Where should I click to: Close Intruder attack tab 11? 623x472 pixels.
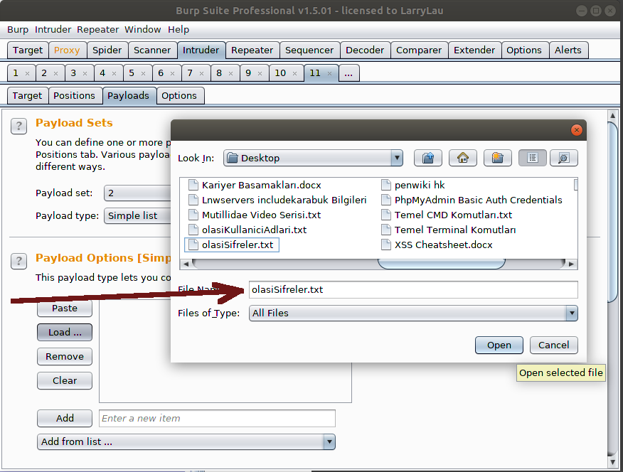point(329,73)
